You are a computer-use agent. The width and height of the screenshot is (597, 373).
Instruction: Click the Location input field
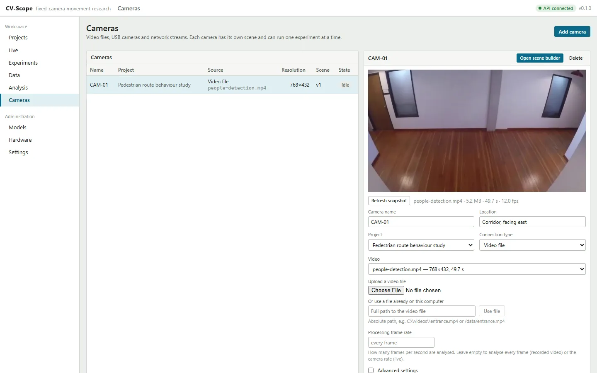[532, 222]
